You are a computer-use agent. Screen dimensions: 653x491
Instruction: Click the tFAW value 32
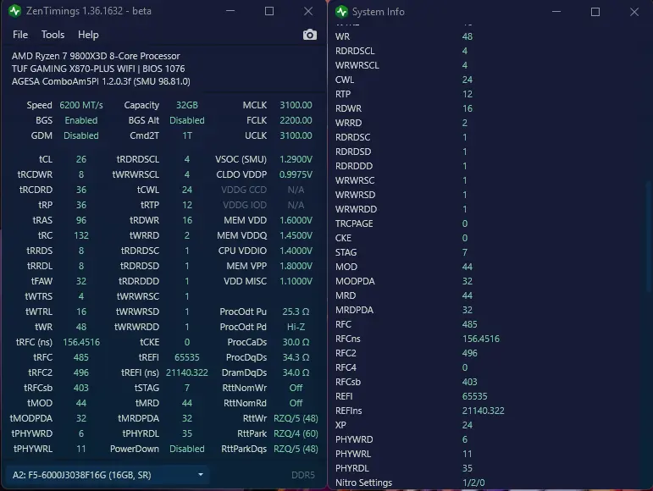(81, 281)
